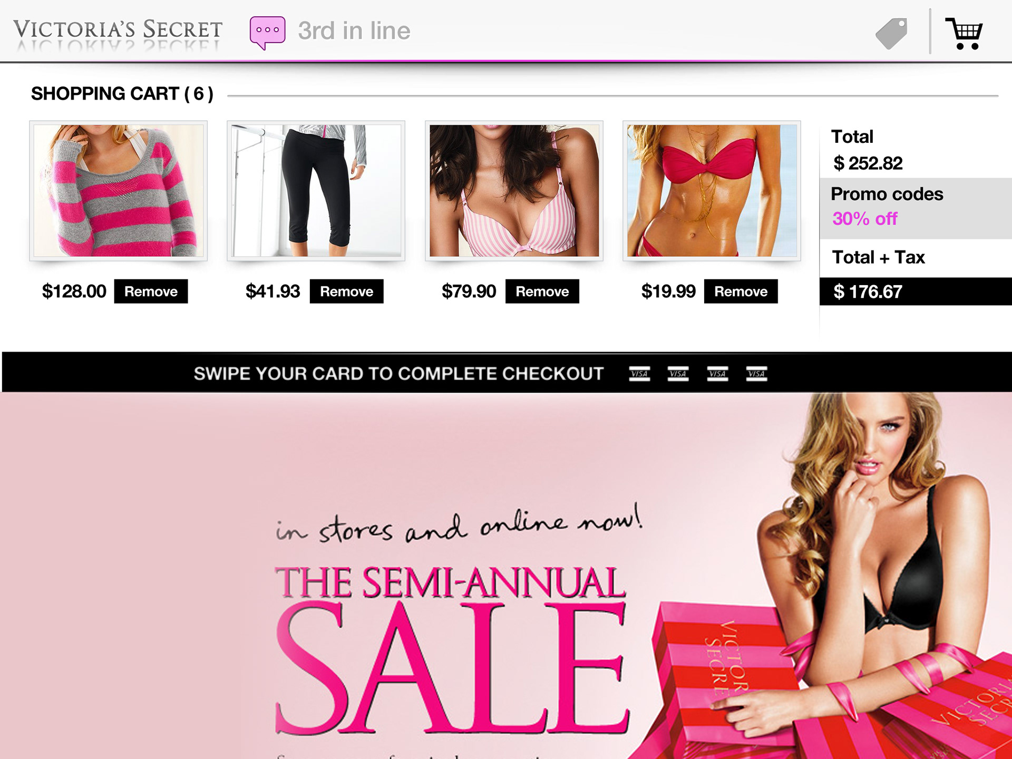Viewport: 1012px width, 759px height.
Task: Select the fourth Visa card icon
Action: point(756,374)
